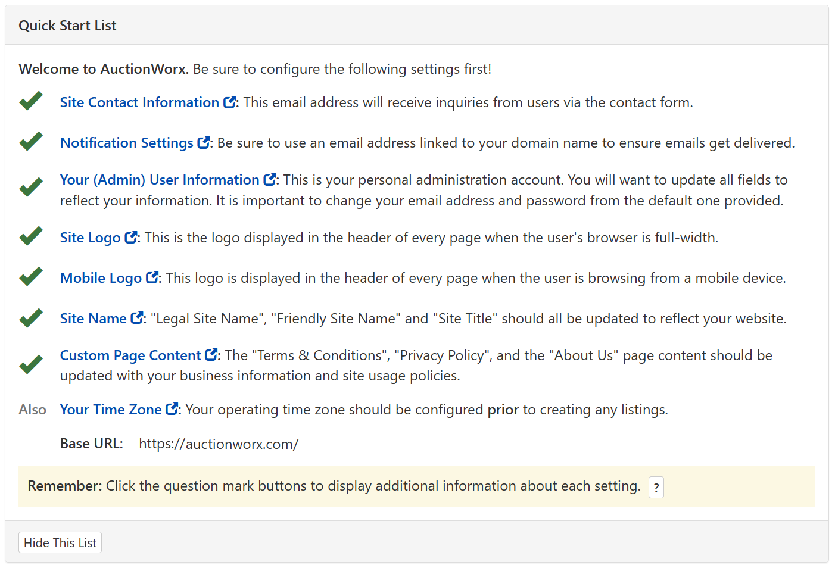Click external-link icon beside Site Name

click(137, 319)
